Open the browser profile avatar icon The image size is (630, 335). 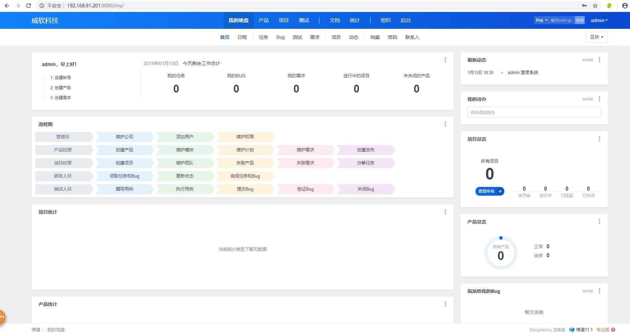(x=625, y=6)
